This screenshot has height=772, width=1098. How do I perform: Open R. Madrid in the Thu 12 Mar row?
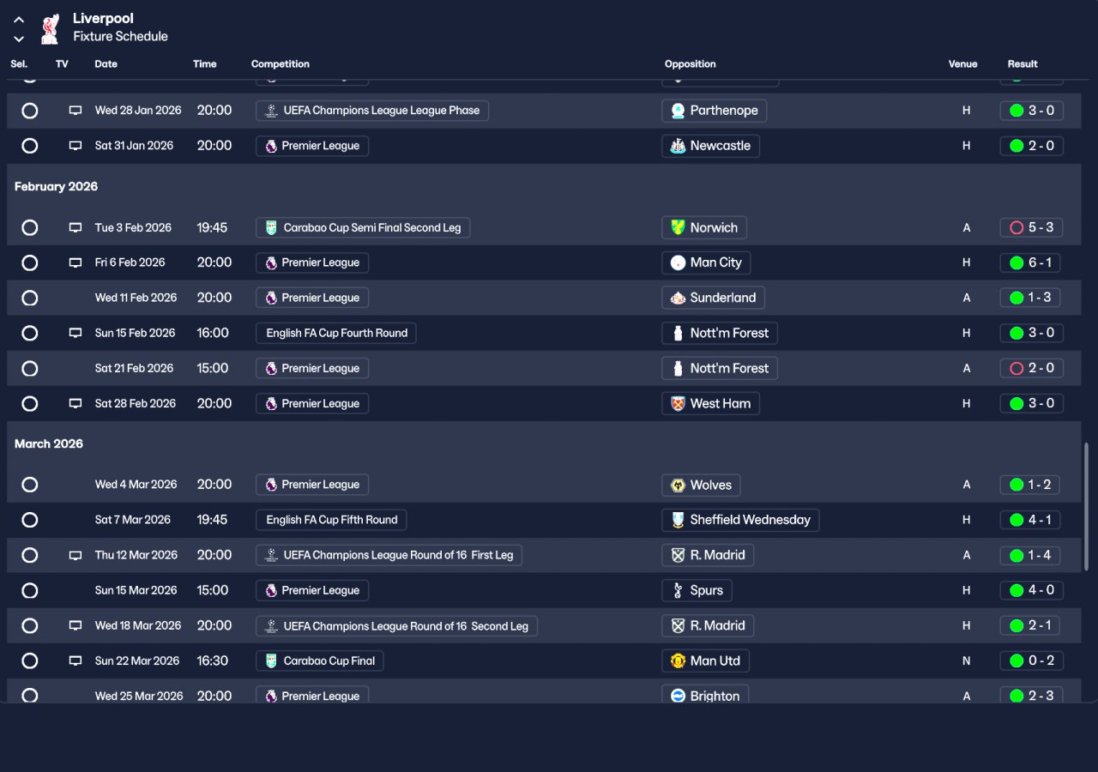click(709, 555)
